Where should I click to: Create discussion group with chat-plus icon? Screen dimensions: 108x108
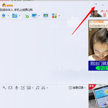point(26,16)
